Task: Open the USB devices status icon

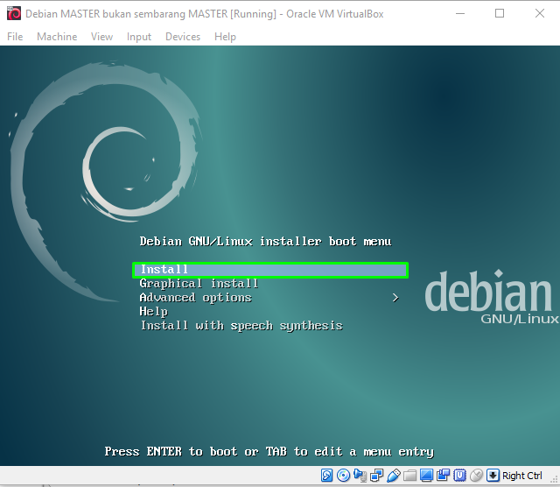Action: tap(393, 476)
